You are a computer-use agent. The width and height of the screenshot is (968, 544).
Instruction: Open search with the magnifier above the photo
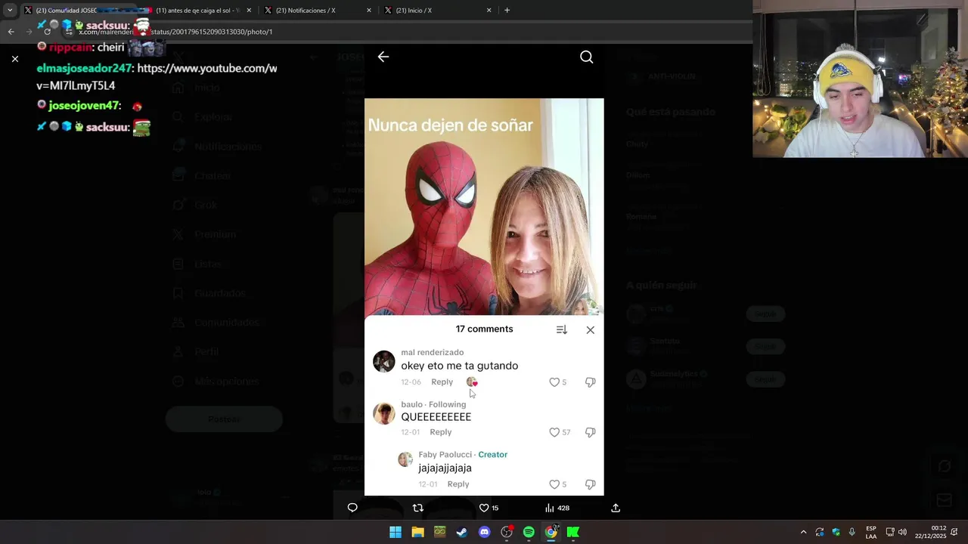(x=587, y=57)
